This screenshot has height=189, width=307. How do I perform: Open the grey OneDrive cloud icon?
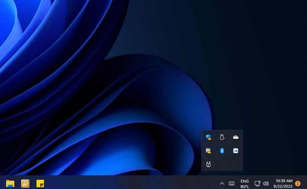[x=235, y=137]
